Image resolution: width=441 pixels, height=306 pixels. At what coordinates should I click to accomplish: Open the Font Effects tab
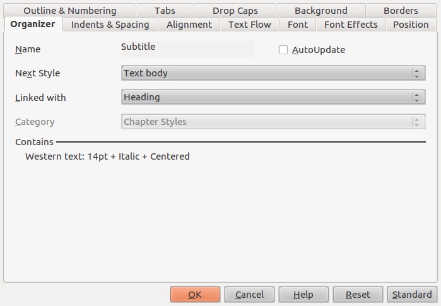(351, 25)
